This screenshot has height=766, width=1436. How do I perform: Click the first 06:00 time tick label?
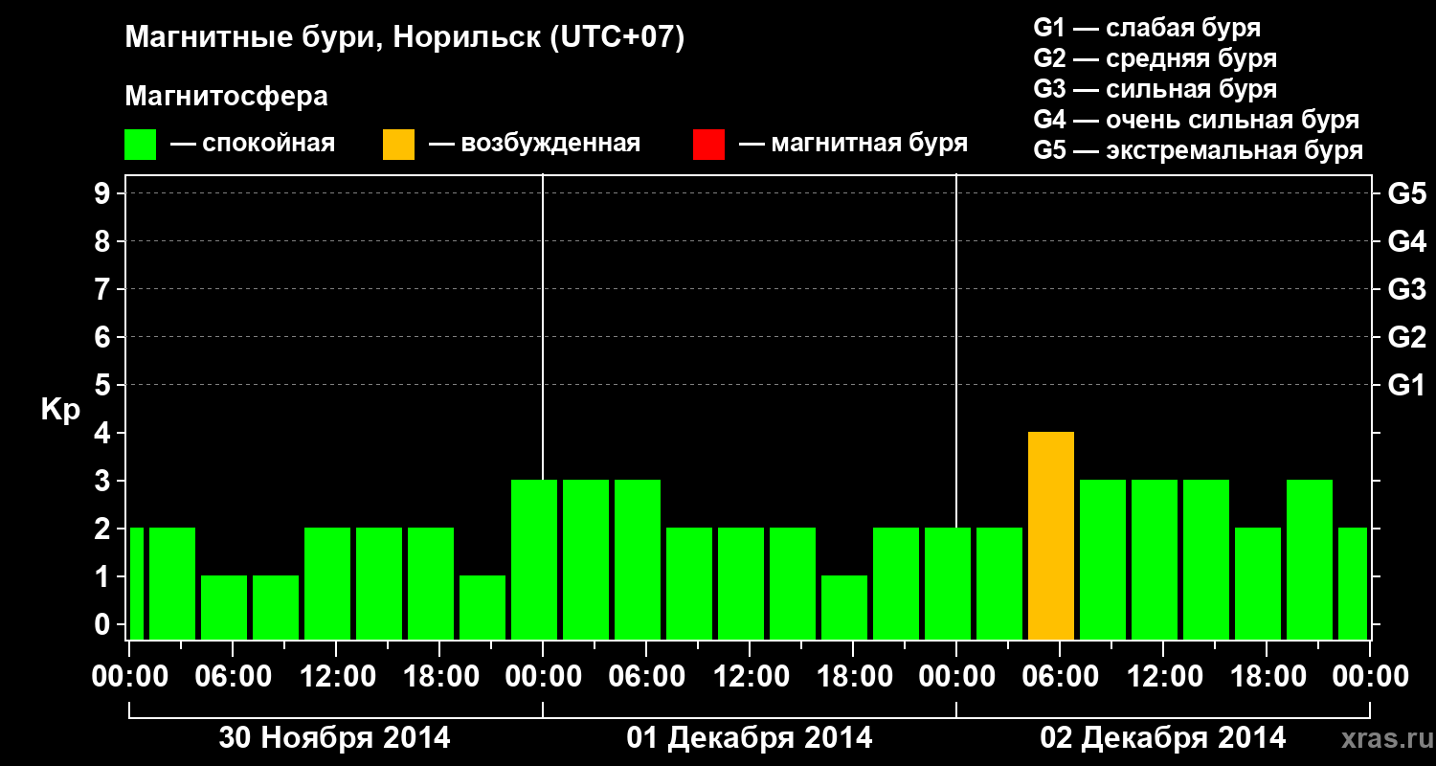pos(233,676)
